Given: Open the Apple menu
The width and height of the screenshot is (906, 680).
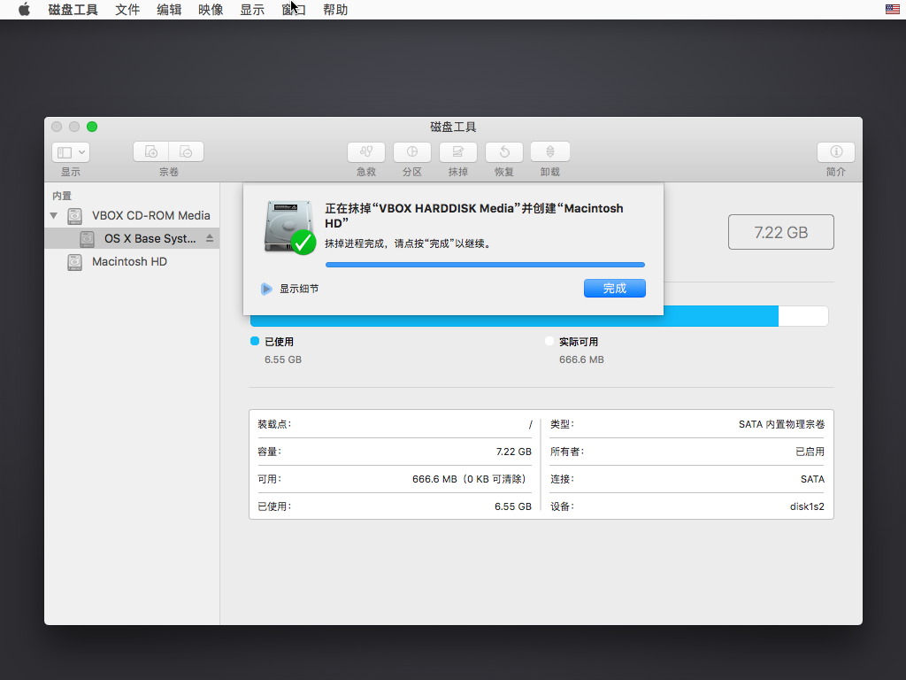Looking at the screenshot, I should point(24,10).
